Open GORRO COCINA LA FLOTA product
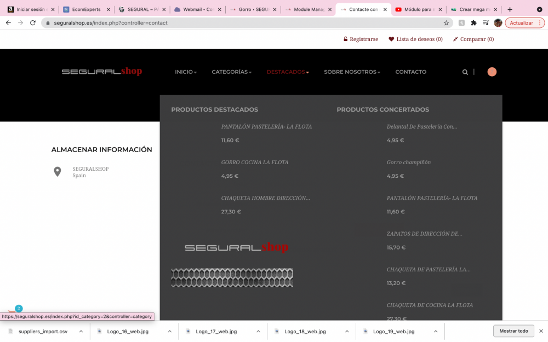 pyautogui.click(x=254, y=163)
